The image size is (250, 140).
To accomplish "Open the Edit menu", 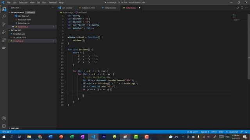I will [x=14, y=3].
